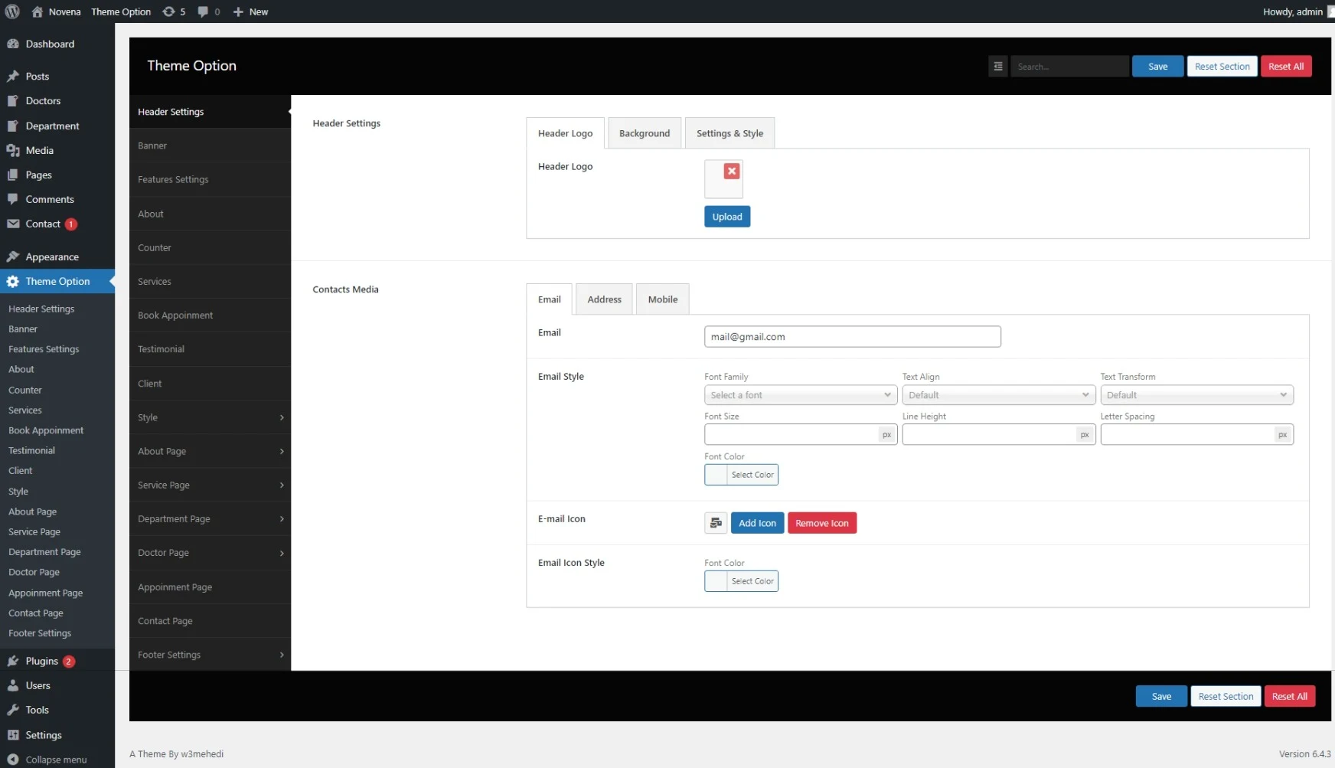Screen dimensions: 1335x768
Task: Click the E-mail icon preview box
Action: tap(716, 523)
